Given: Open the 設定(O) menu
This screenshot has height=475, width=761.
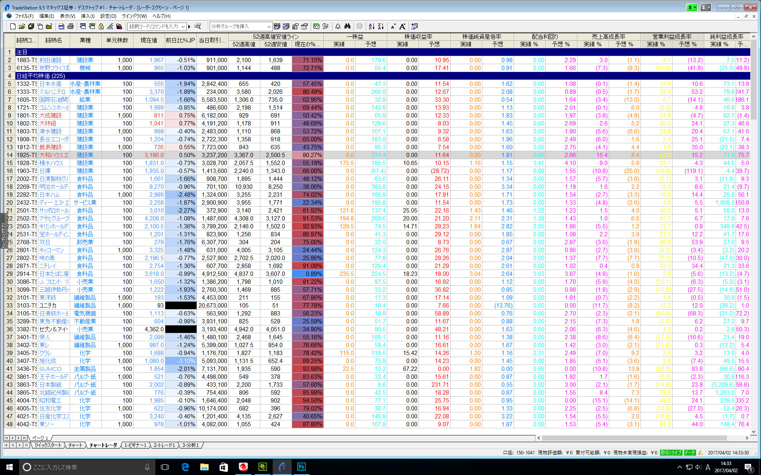Looking at the screenshot, I should pos(108,16).
